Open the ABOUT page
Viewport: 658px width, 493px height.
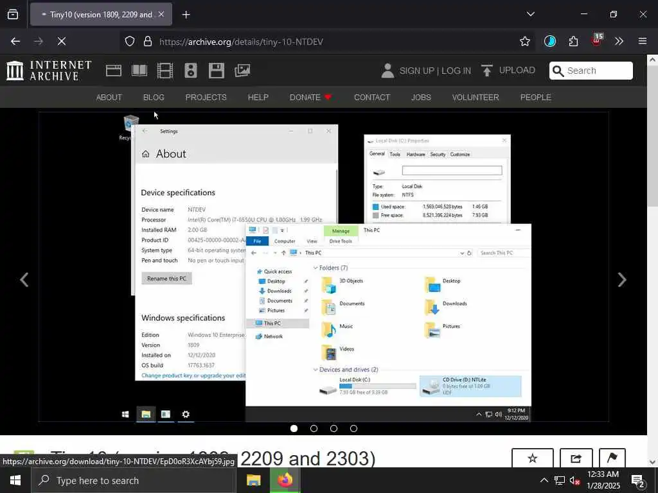[109, 98]
